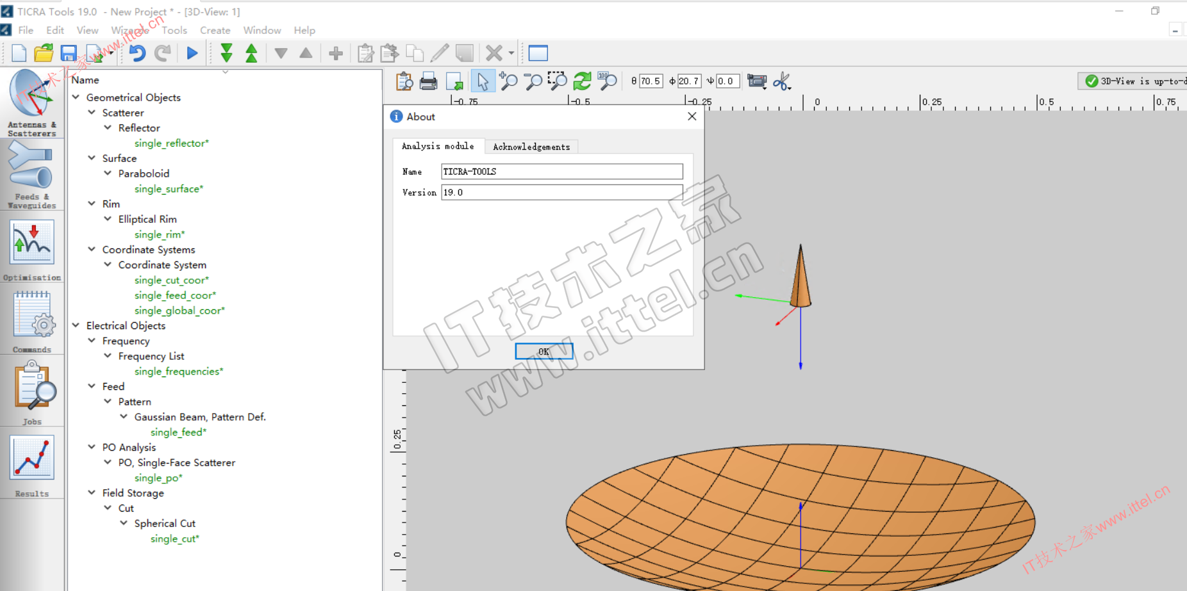Click the green refresh 3D view icon
This screenshot has height=591, width=1187.
[x=582, y=81]
